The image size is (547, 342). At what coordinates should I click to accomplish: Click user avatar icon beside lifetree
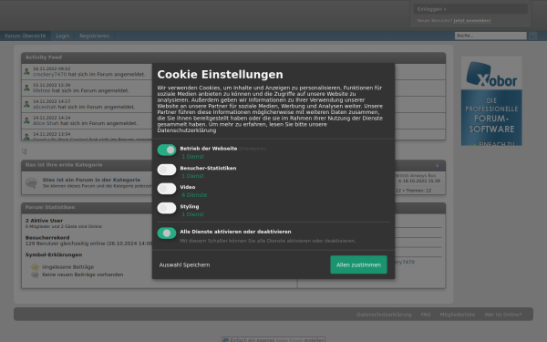26,88
